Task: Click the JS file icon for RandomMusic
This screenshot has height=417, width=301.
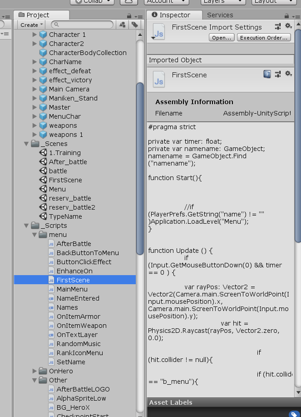Action: click(x=51, y=344)
